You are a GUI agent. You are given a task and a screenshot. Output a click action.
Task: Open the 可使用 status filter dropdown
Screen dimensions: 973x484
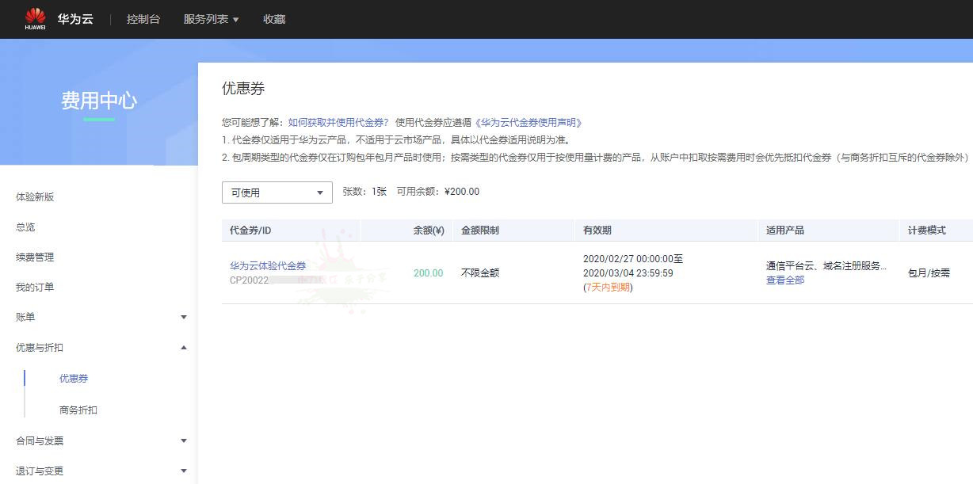pos(277,192)
